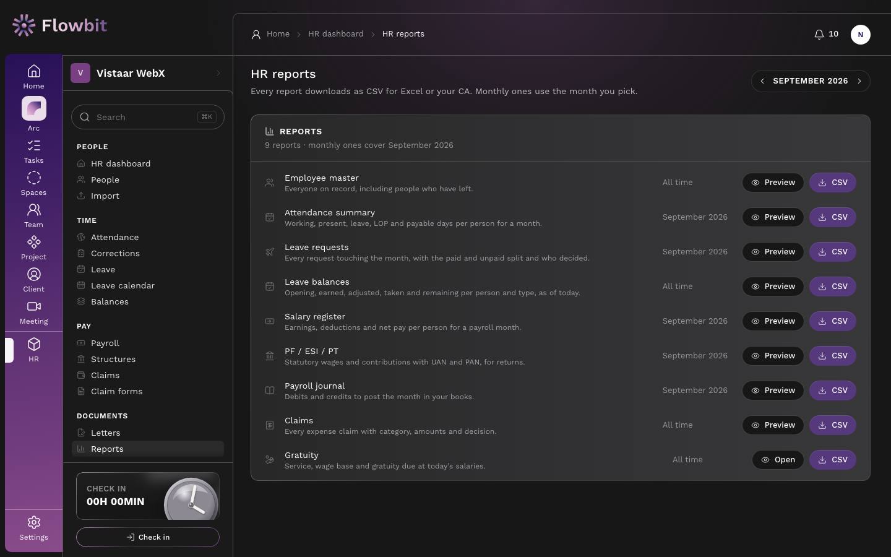Viewport: 891px width, 557px height.
Task: Go to Home in the breadcrumb
Action: (x=278, y=34)
